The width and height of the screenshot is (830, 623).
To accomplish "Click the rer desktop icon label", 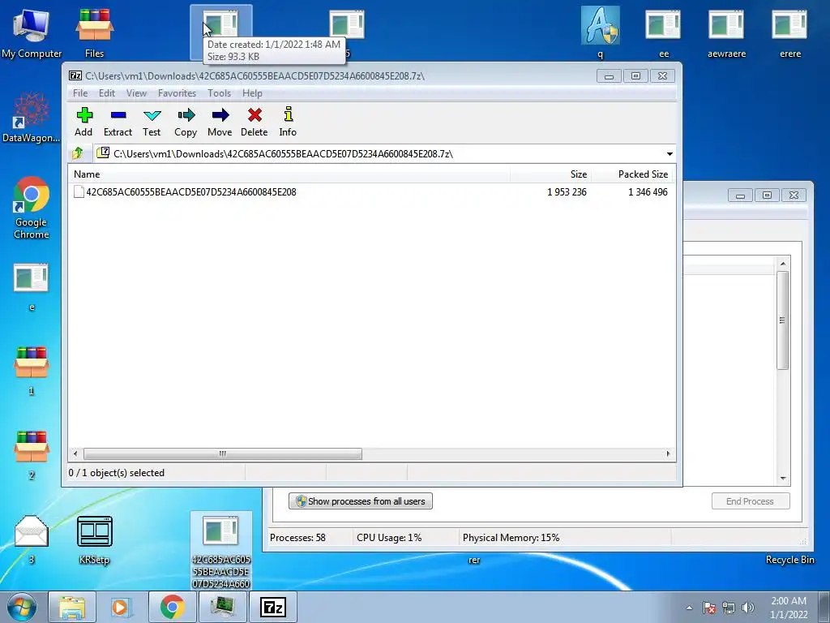I will 473,560.
